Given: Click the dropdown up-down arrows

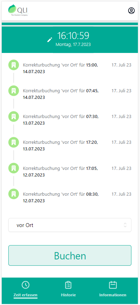Looking at the screenshot, I should click(x=125, y=225).
